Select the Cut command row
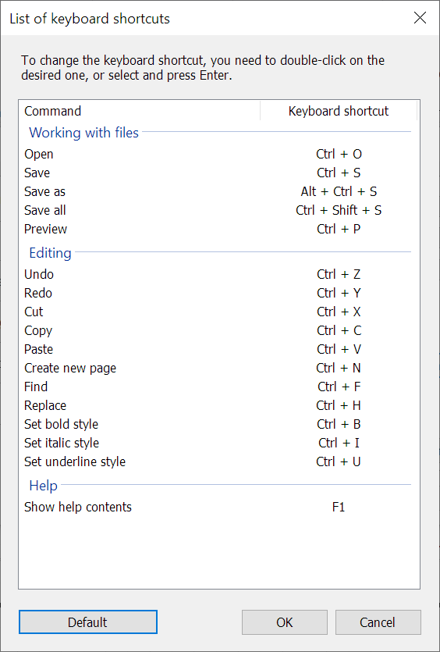The height and width of the screenshot is (652, 440). 219,312
